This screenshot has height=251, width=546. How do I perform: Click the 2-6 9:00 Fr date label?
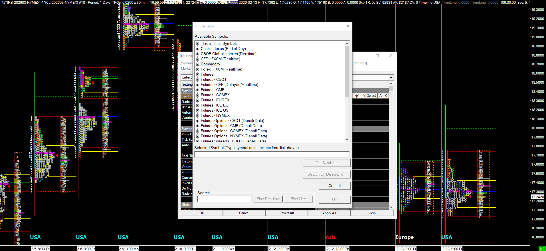pos(86,249)
